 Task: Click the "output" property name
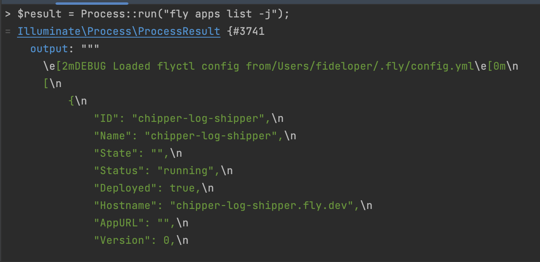(x=49, y=49)
